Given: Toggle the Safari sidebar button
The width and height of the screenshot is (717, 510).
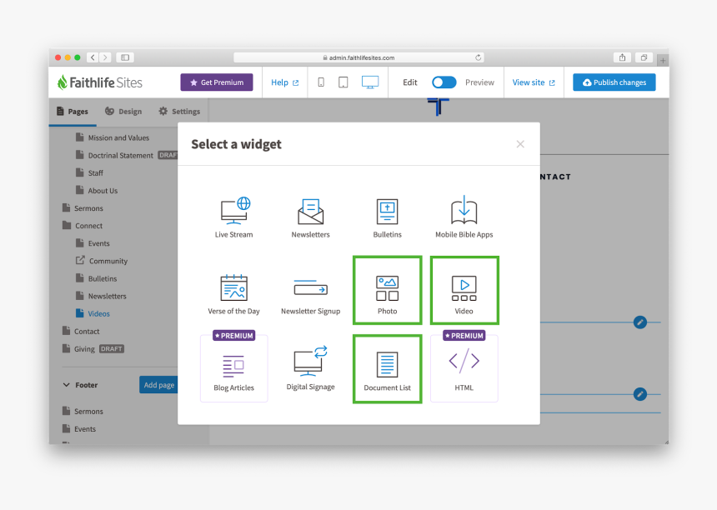Looking at the screenshot, I should (125, 57).
